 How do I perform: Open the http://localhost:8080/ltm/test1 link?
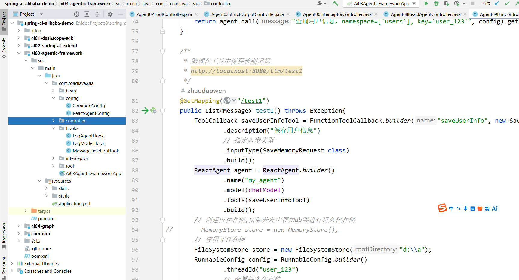[247, 71]
